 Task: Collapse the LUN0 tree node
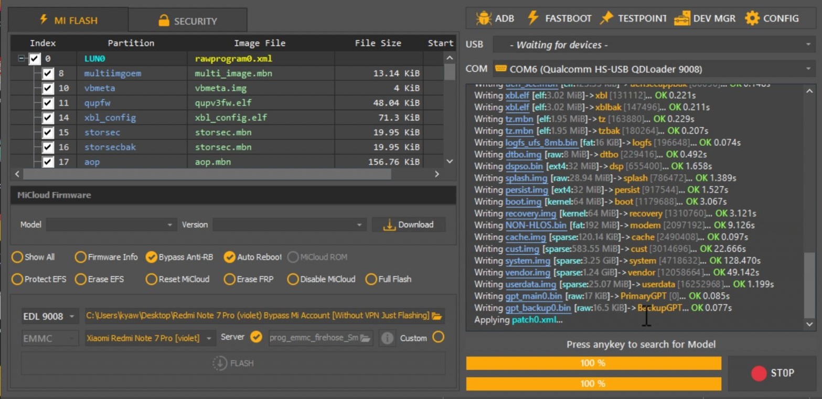click(21, 59)
